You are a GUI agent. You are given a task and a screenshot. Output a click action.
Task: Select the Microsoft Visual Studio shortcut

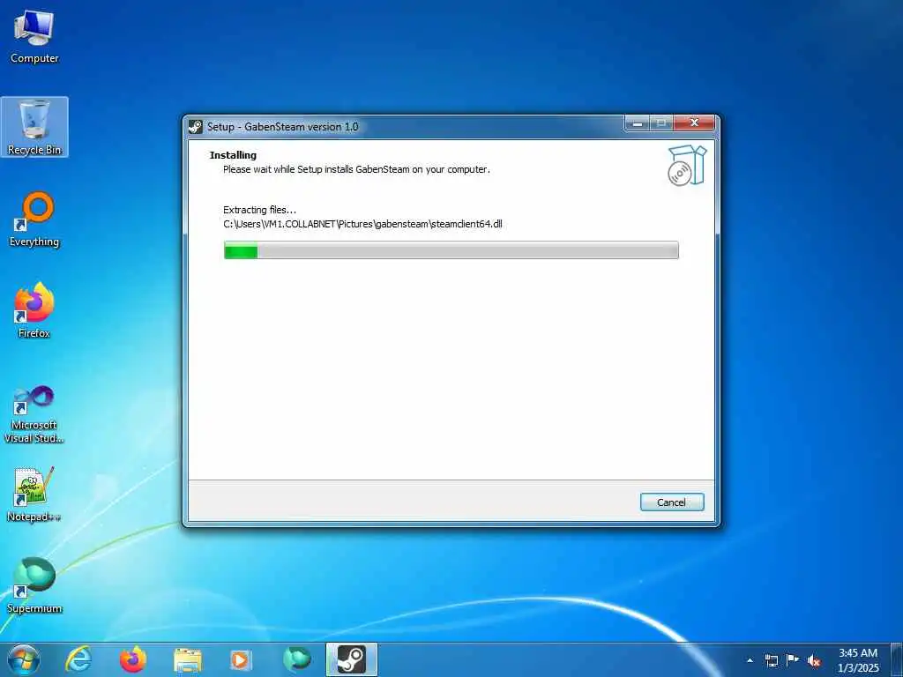click(34, 414)
